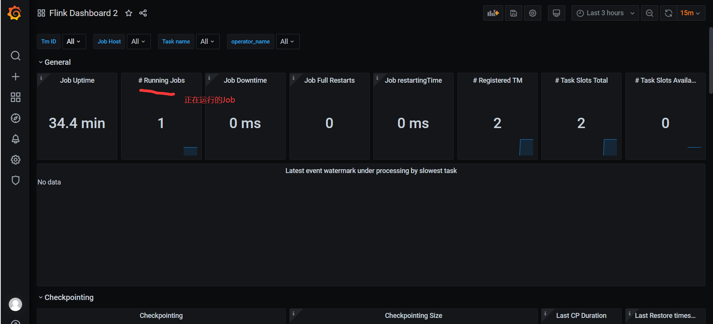713x324 pixels.
Task: Show info tooltip on Last Restore times panel
Action: (x=630, y=313)
